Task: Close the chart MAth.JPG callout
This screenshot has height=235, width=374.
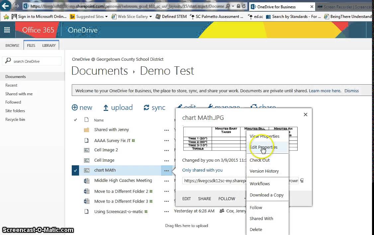Action: (x=306, y=115)
